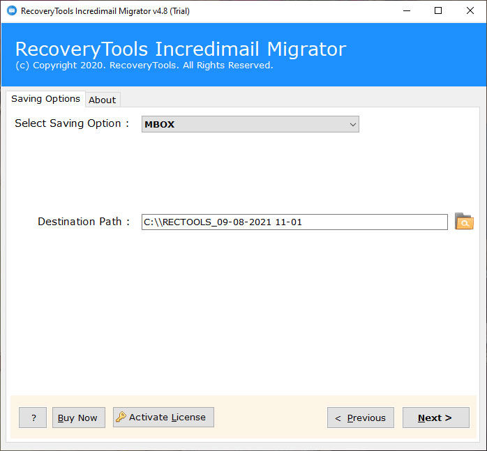Screen dimensions: 487x451
Task: Click the 'RecoveryTools Incredimail Migrator' header title
Action: pyautogui.click(x=181, y=49)
